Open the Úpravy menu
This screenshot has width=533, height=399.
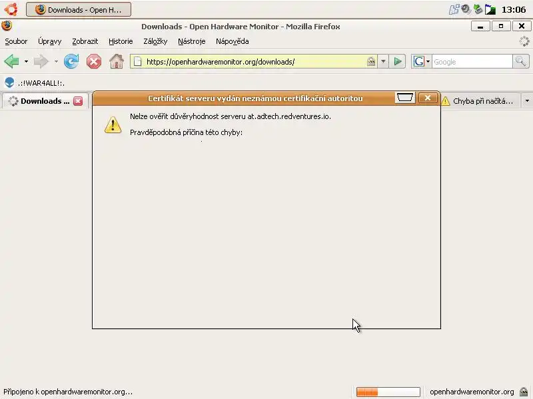click(49, 41)
